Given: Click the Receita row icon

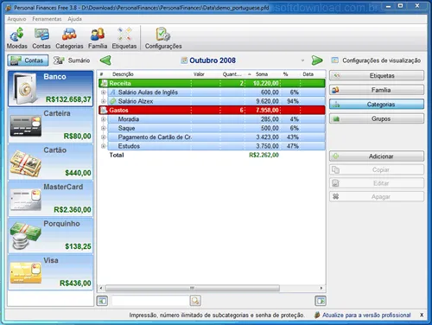Looking at the screenshot, I should (x=104, y=83).
